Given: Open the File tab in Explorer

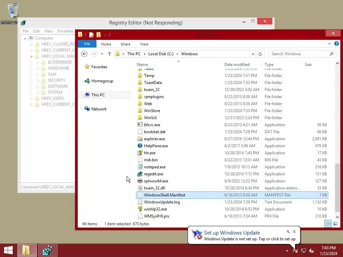Looking at the screenshot, I should 87,44.
